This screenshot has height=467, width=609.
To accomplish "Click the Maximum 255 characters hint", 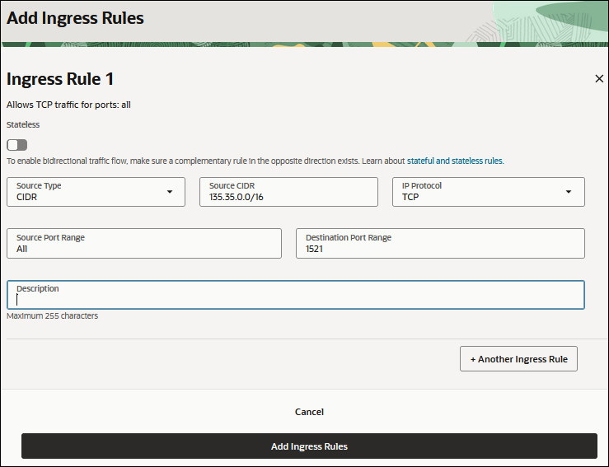I will (53, 316).
